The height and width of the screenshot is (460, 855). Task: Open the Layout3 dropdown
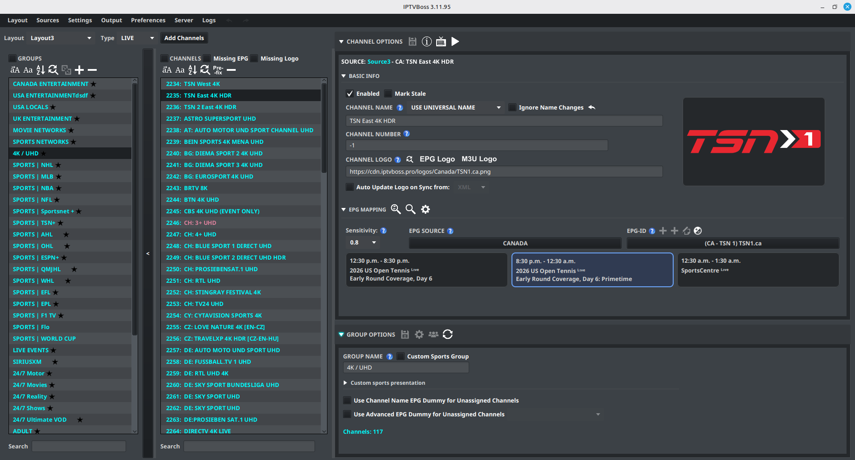pos(61,38)
